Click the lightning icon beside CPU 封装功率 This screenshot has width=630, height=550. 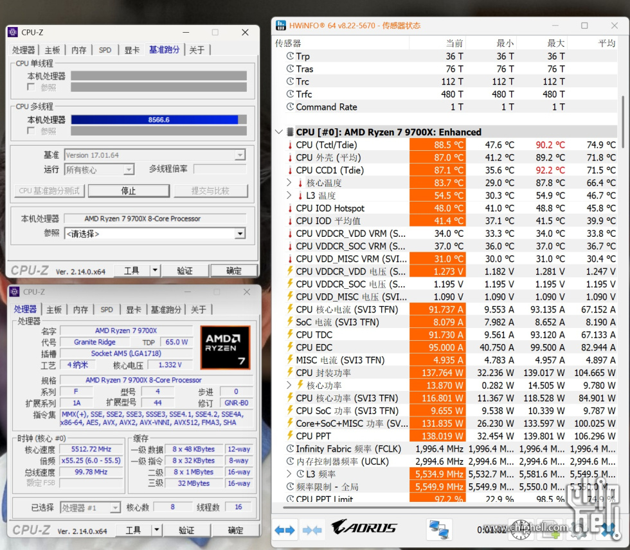click(x=290, y=372)
